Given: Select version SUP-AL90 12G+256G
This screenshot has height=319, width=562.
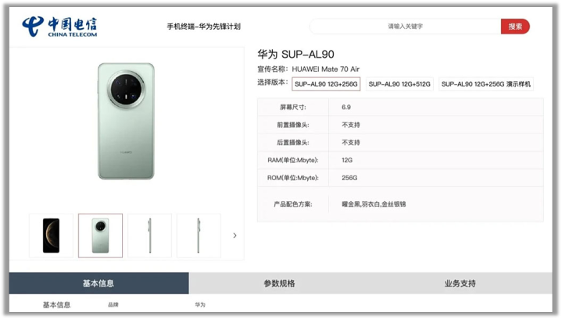Looking at the screenshot, I should tap(326, 84).
